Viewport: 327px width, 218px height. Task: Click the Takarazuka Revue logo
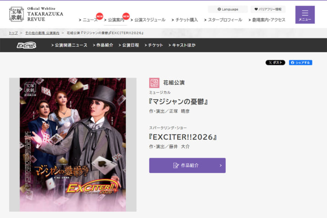point(36,14)
